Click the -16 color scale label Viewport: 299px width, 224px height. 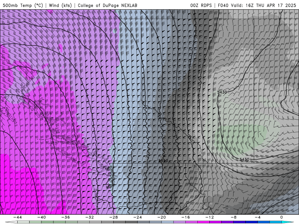click(x=185, y=217)
